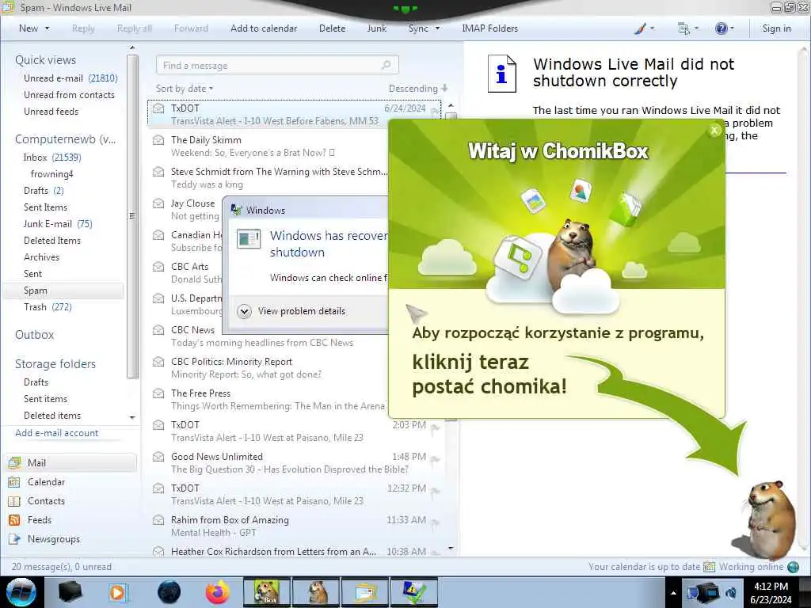Open the Help icon menu
Viewport: 811px width, 608px height.
[724, 28]
